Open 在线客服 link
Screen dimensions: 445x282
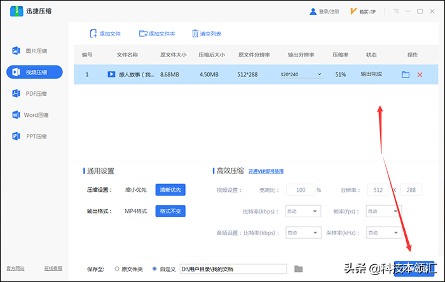point(53,269)
